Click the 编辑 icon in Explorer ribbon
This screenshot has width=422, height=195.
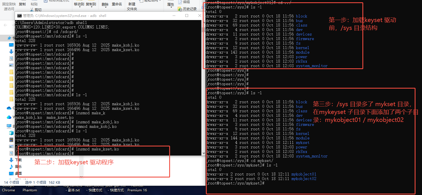click(x=180, y=2)
